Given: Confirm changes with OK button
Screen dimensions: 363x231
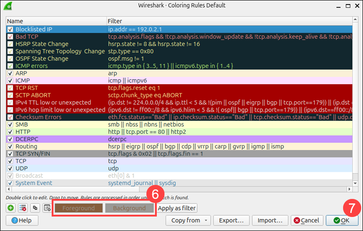Looking at the screenshot, I should coord(342,220).
